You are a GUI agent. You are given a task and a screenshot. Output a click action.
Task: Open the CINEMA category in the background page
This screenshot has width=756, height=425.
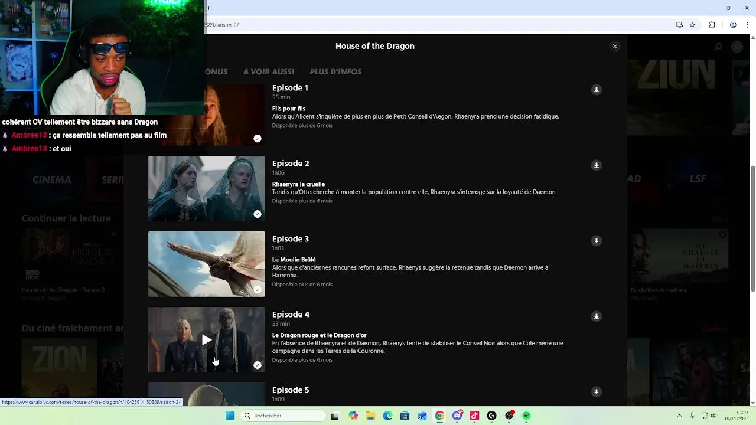pyautogui.click(x=52, y=179)
